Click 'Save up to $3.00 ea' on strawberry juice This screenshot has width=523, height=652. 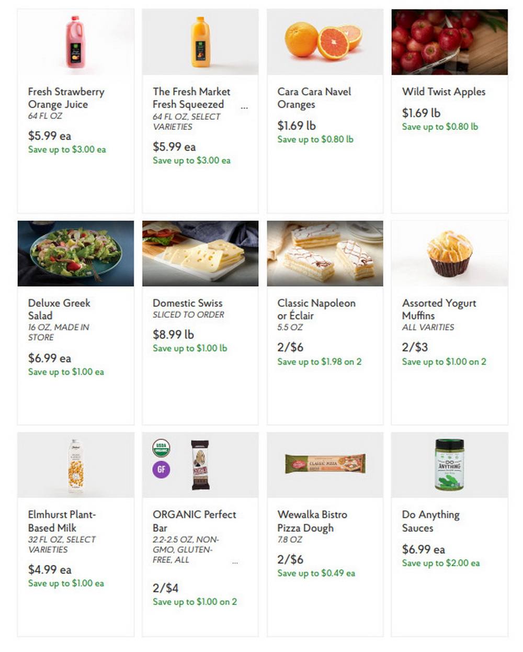coord(67,150)
